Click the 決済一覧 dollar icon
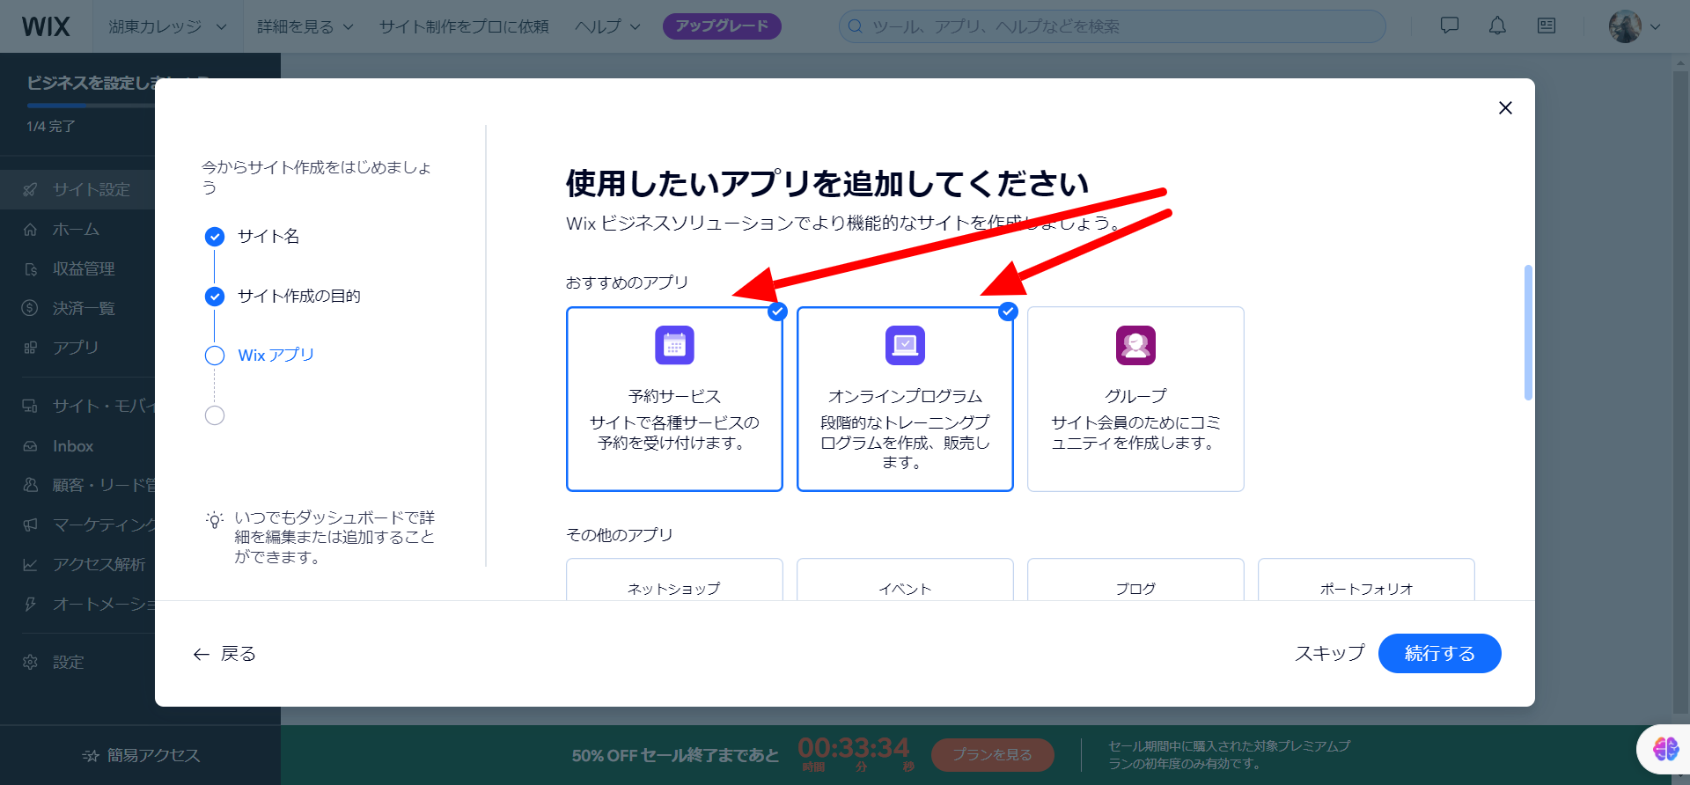This screenshot has height=785, width=1690. click(31, 308)
